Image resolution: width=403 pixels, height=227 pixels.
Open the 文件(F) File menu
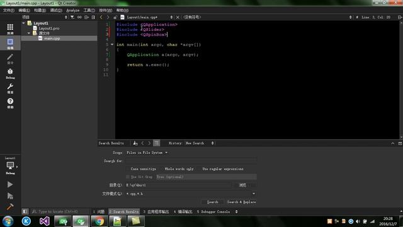(x=9, y=10)
